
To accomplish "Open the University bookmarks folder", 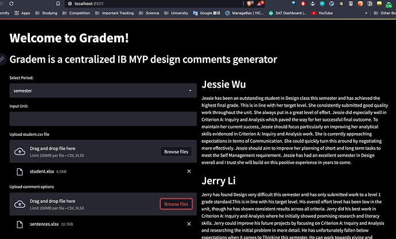I will pos(176,13).
